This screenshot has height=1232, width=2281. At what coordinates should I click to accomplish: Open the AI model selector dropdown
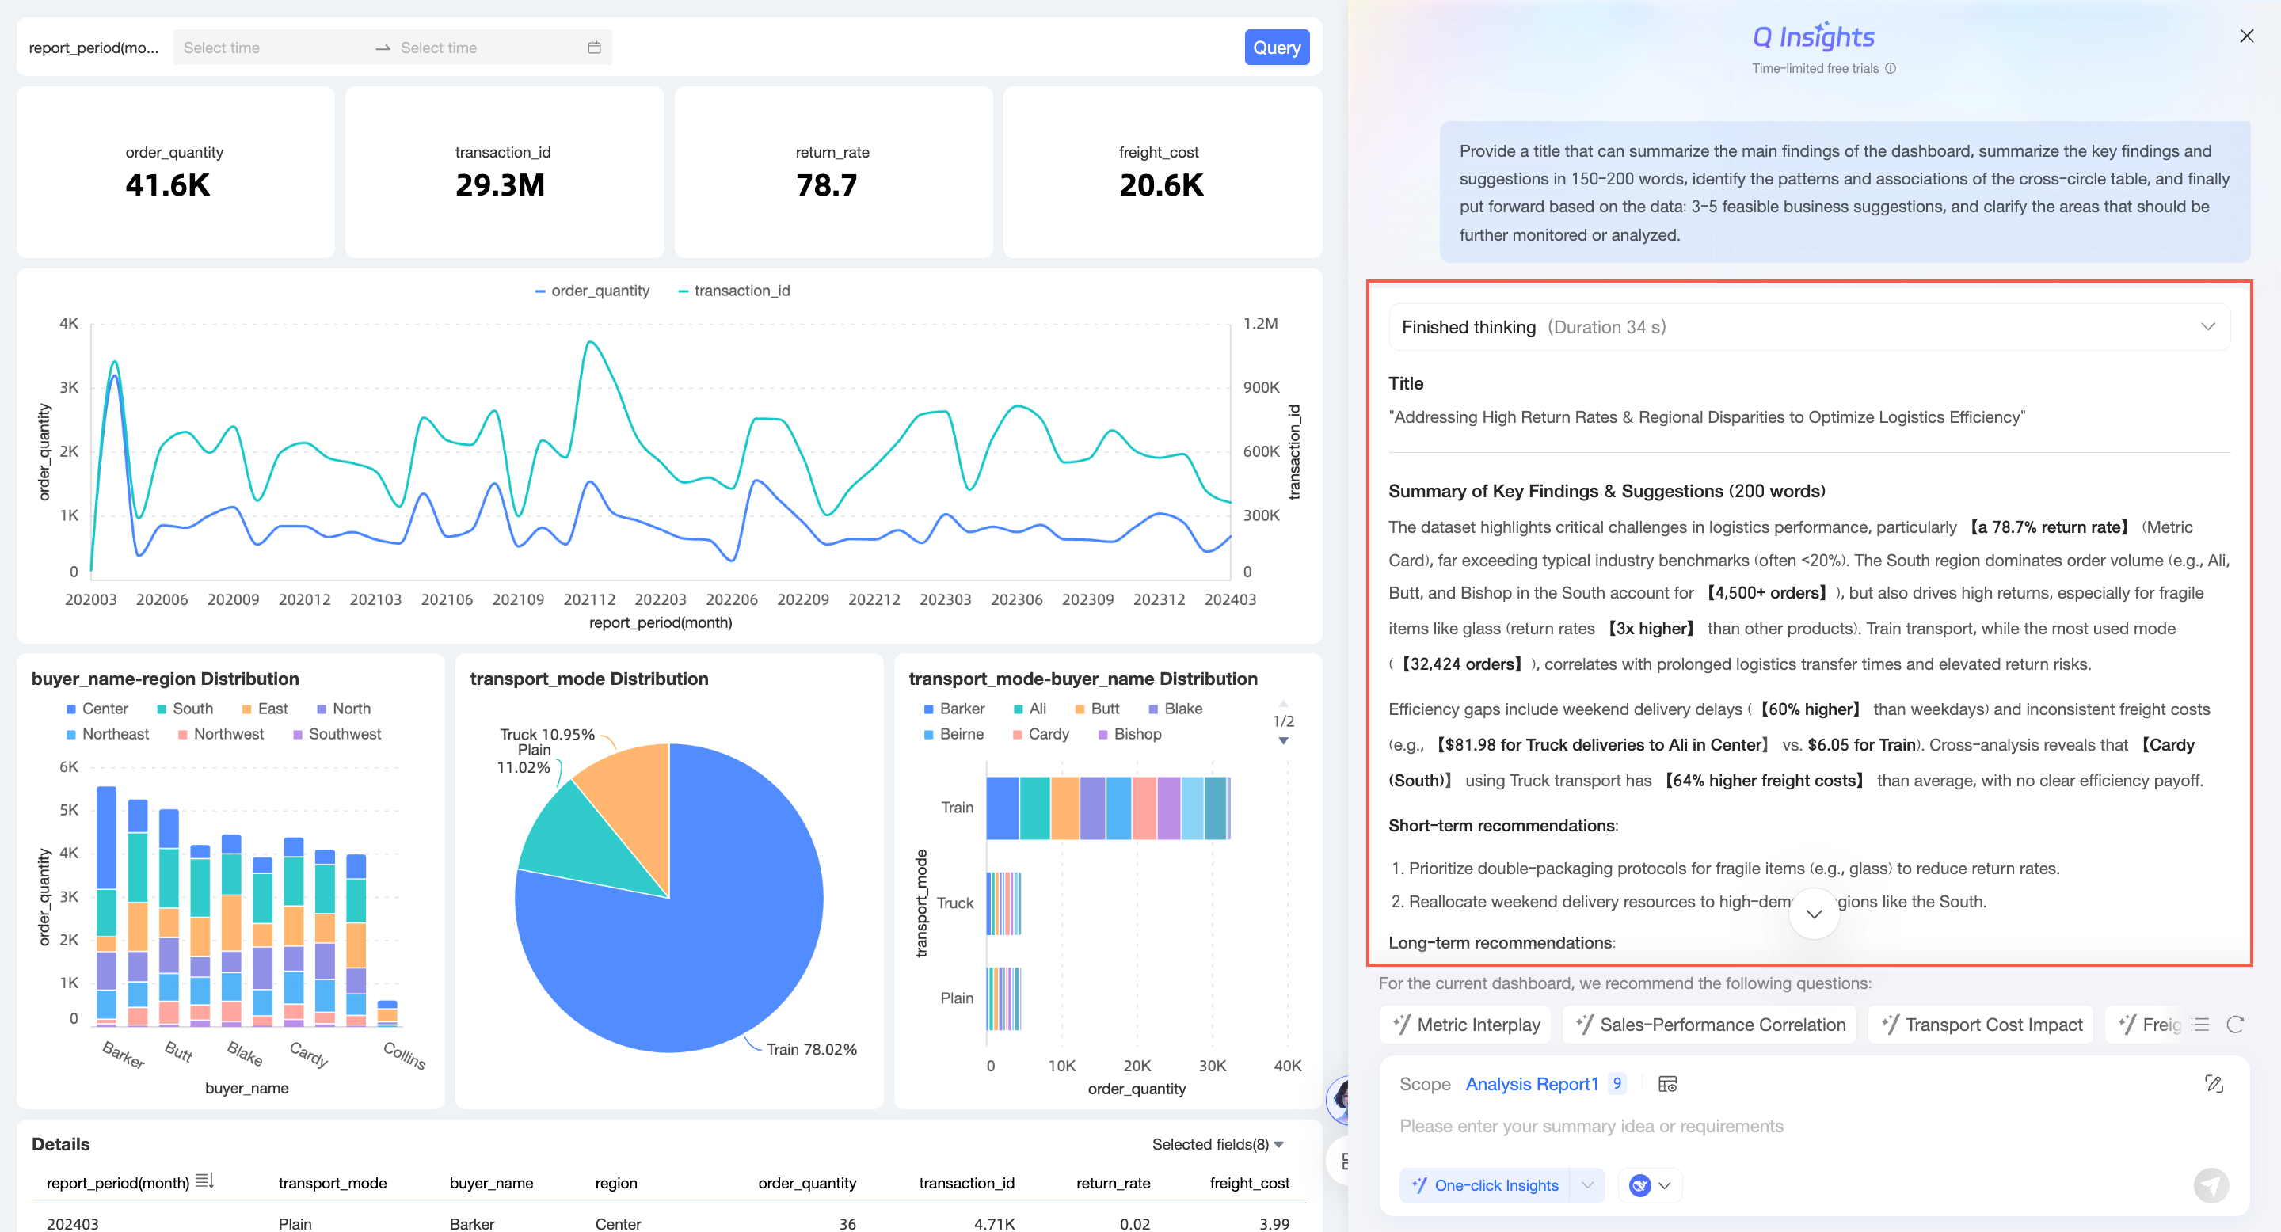[x=1651, y=1185]
